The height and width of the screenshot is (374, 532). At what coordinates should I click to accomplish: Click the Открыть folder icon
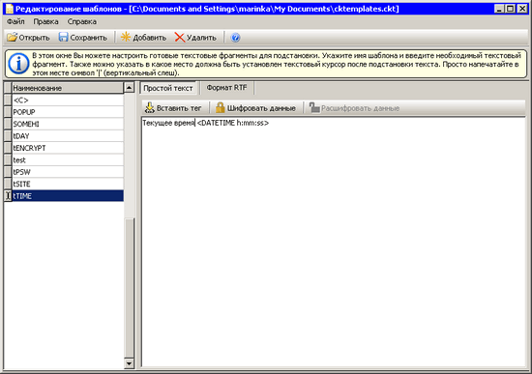(12, 37)
